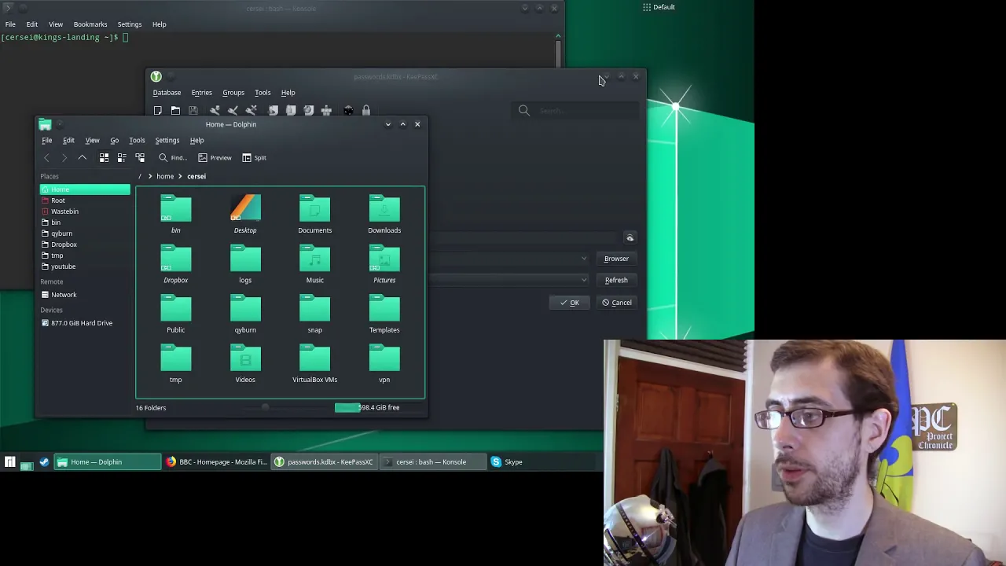Toggle the Preview panel in Dolphin
This screenshot has width=1006, height=566.
[x=215, y=157]
